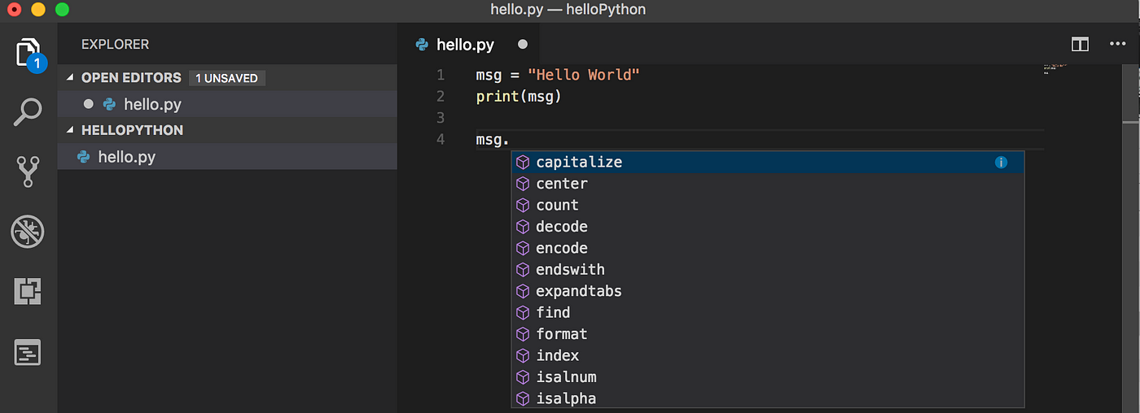
Task: Open the Debug view in the activity bar
Action: click(x=28, y=232)
